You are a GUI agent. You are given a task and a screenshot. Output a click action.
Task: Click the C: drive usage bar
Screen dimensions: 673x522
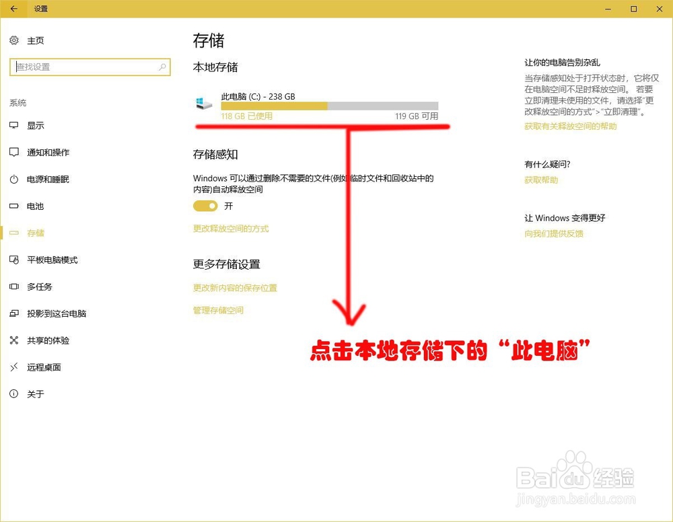pyautogui.click(x=330, y=106)
